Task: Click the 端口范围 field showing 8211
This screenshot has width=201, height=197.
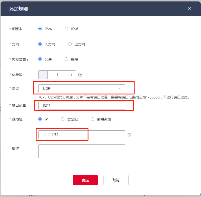Action: 82,105
